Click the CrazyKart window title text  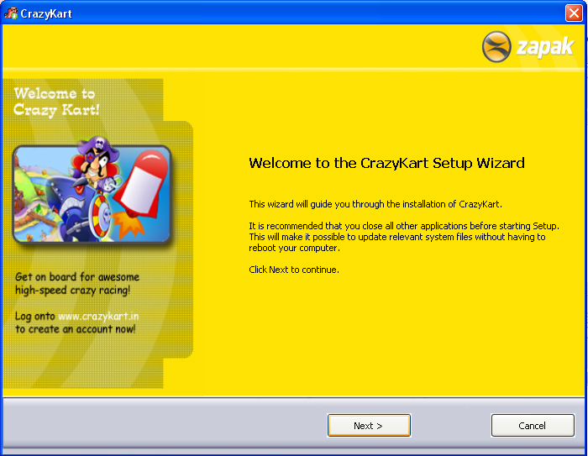tap(45, 13)
